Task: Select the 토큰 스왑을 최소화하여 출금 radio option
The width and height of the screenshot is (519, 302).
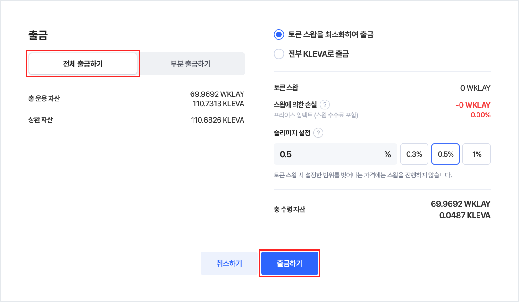Action: 279,34
